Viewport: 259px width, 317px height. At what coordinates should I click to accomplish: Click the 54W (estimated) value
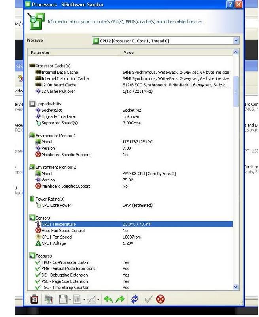pos(138,205)
